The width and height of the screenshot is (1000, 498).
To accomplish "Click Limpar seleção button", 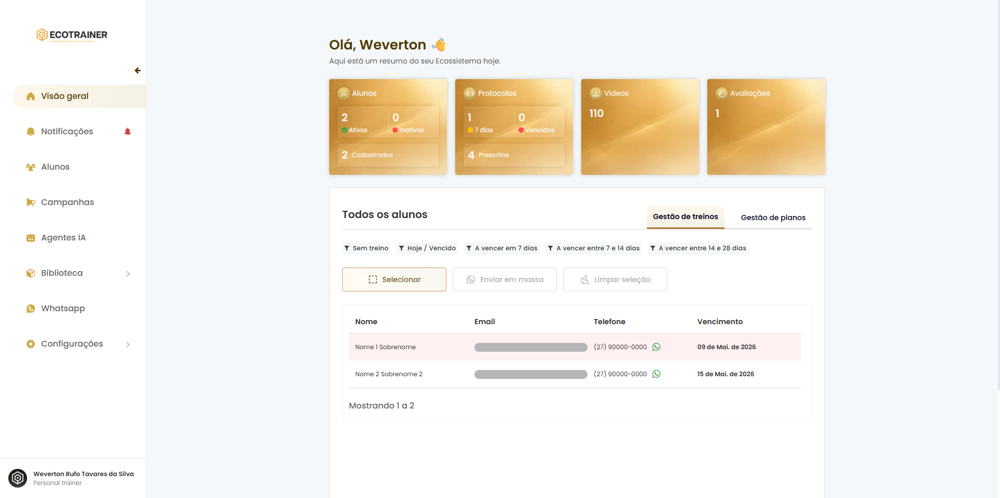I will point(615,279).
